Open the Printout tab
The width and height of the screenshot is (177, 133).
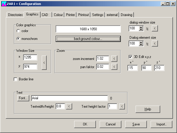tap(84, 15)
